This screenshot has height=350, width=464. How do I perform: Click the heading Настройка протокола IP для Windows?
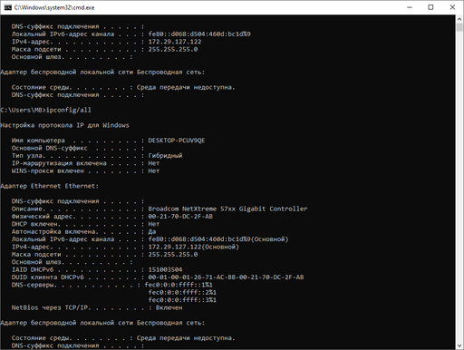[x=64, y=125]
